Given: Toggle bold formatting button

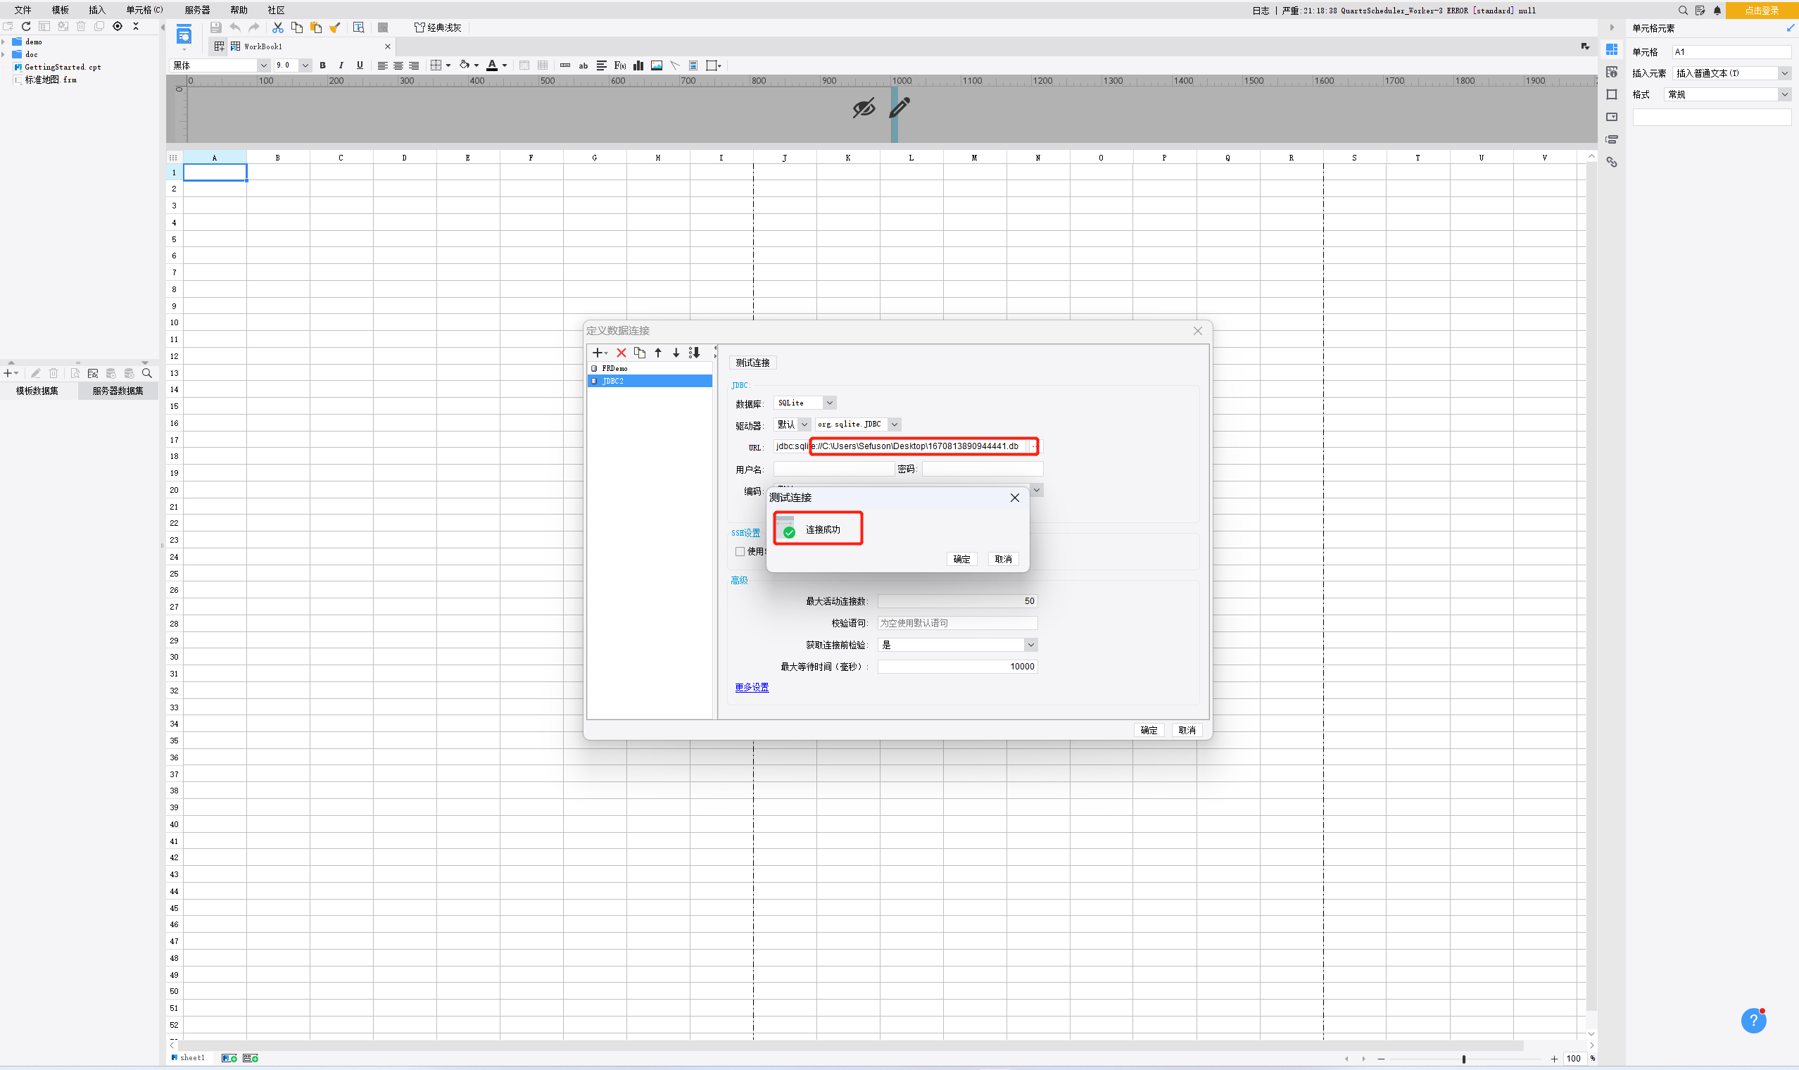Looking at the screenshot, I should coord(322,65).
